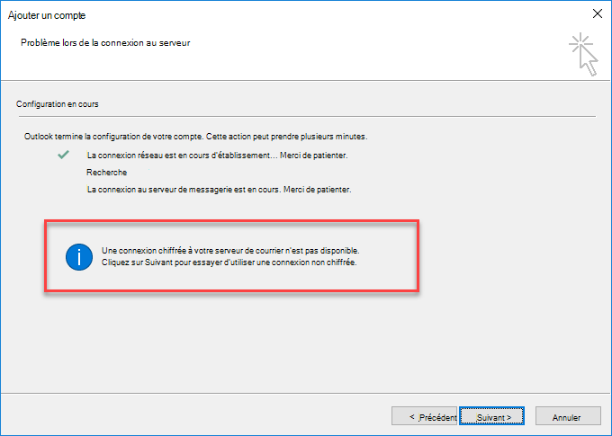Close the Ajouter un compte dialog

point(598,13)
